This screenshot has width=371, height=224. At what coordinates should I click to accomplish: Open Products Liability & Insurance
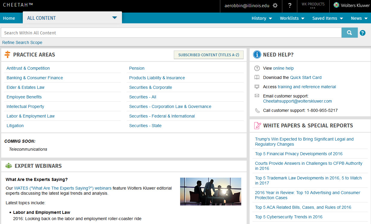click(157, 78)
